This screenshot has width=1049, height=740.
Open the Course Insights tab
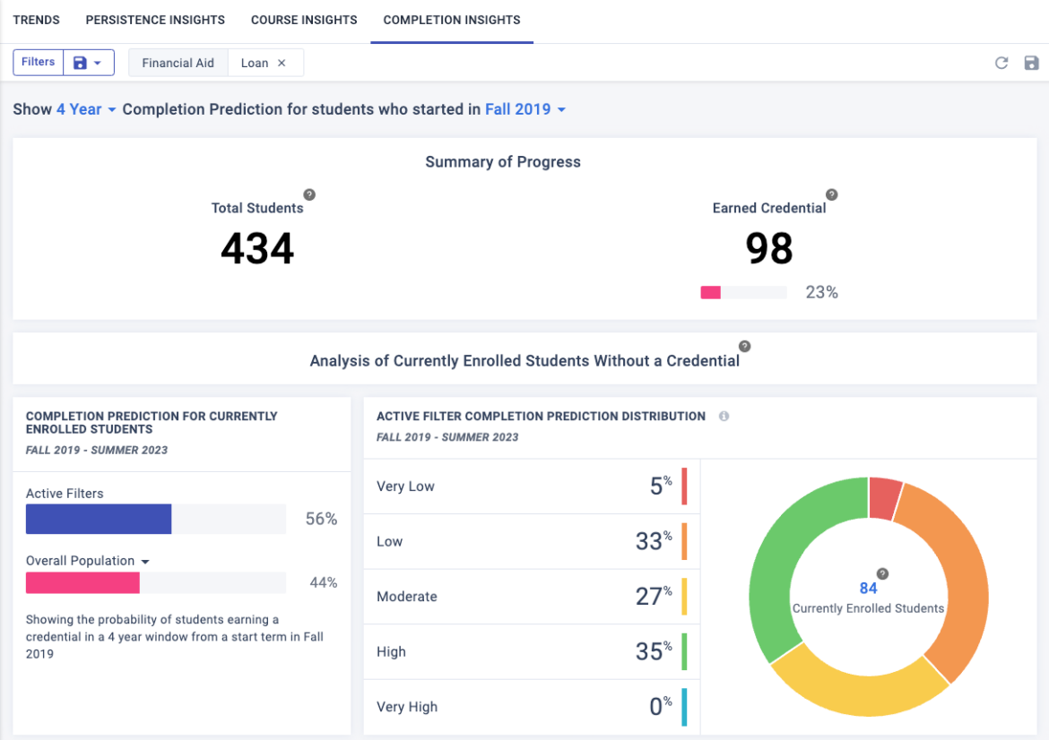point(304,20)
